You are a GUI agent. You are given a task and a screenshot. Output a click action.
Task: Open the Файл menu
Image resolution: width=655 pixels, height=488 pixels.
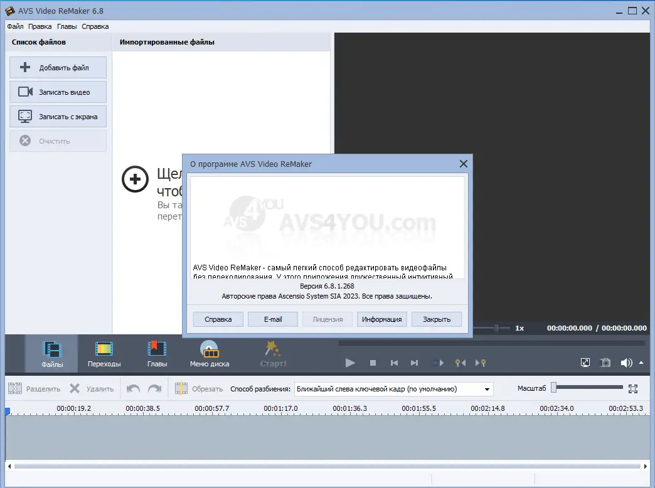click(14, 26)
